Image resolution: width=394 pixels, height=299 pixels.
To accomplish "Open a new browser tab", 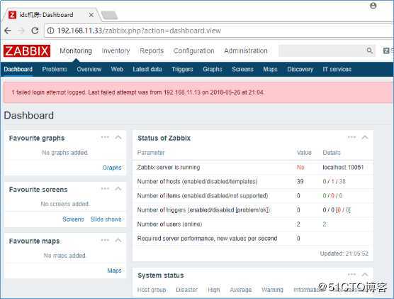I will [109, 15].
